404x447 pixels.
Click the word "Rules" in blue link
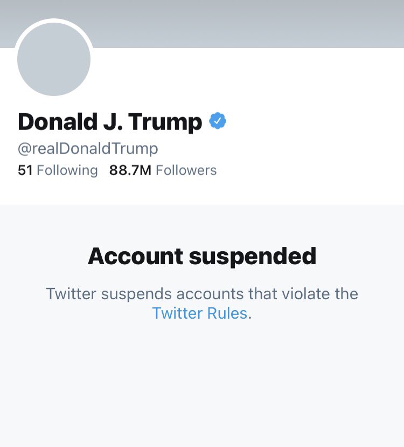[x=227, y=313]
